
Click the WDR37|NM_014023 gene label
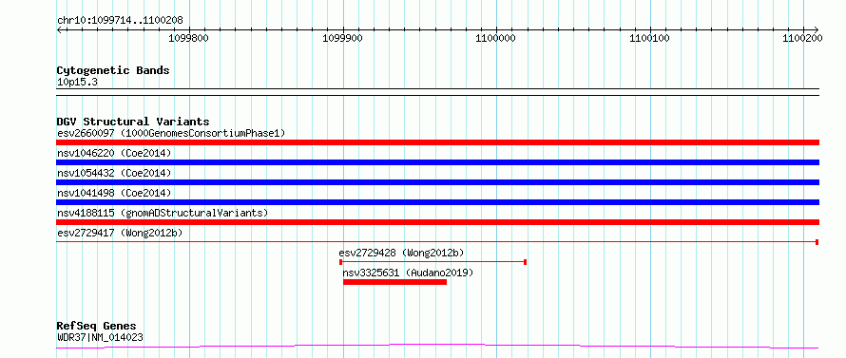(x=100, y=338)
